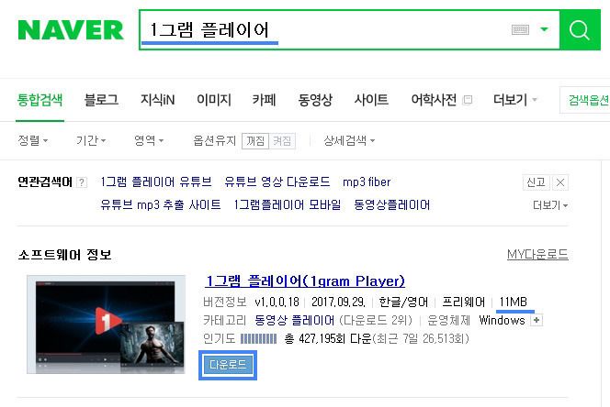Screen dimensions: 610x407
Task: Expand the 더보기 tab menu
Action: tap(514, 100)
